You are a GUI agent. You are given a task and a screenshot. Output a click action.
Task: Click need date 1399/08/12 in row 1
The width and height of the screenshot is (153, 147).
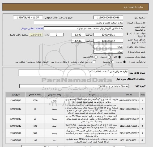click(x=16, y=101)
